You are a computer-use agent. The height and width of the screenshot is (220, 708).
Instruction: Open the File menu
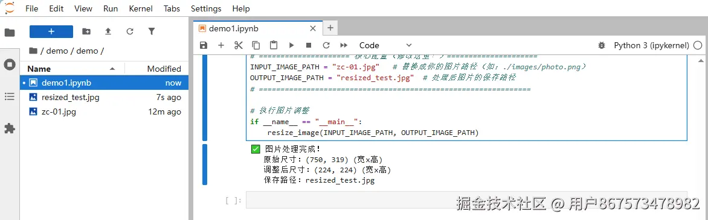tap(31, 8)
